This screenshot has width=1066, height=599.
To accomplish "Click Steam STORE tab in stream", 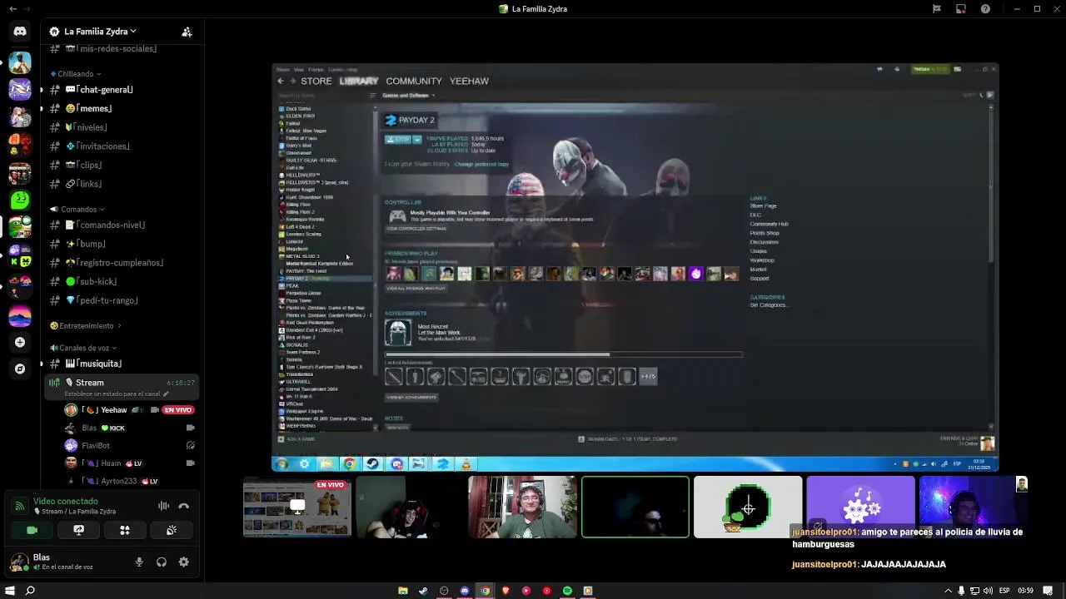I will point(316,81).
